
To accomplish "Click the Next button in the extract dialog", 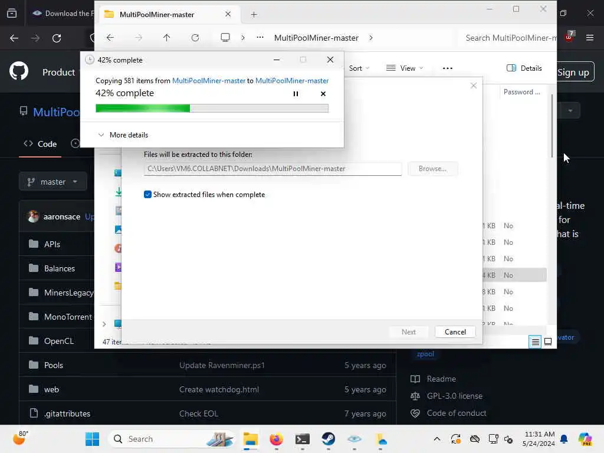I will (408, 331).
